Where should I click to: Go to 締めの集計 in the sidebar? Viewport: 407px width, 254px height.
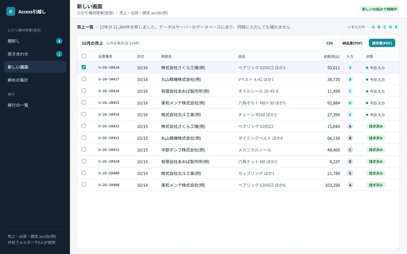[x=35, y=80]
